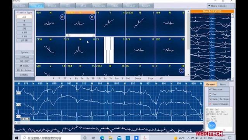Click the C marker on the highlighted orange template
Viewport: 248px width, 140px height.
tap(92, 17)
